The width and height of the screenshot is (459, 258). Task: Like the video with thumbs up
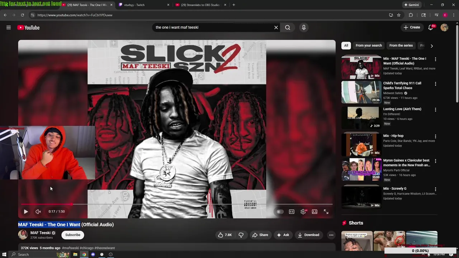(x=225, y=235)
